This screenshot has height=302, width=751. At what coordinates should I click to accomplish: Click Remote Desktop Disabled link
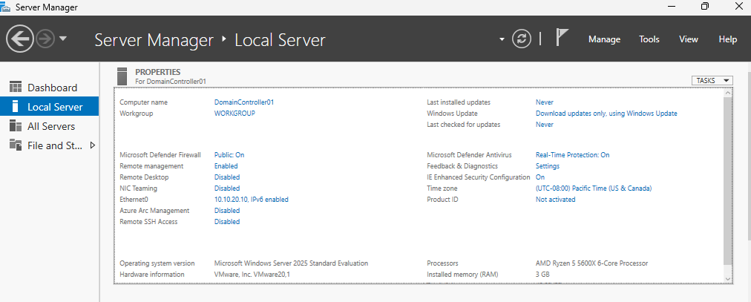227,177
